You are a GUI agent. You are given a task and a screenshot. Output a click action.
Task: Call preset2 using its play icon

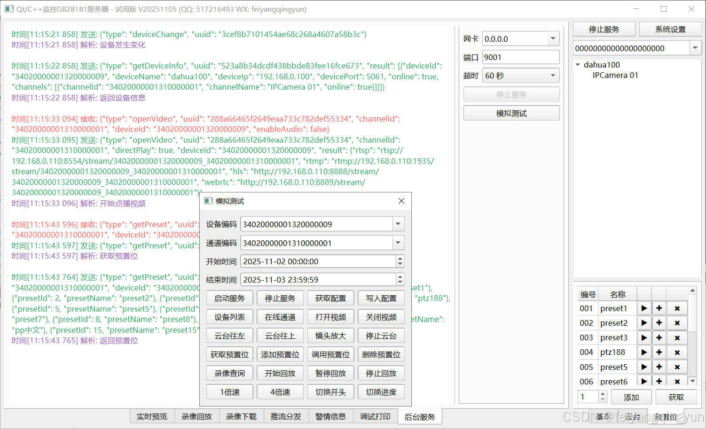[644, 323]
